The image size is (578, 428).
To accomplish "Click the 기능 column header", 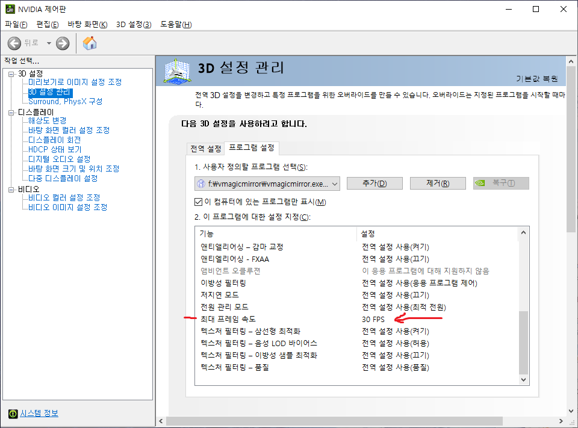I will (276, 234).
